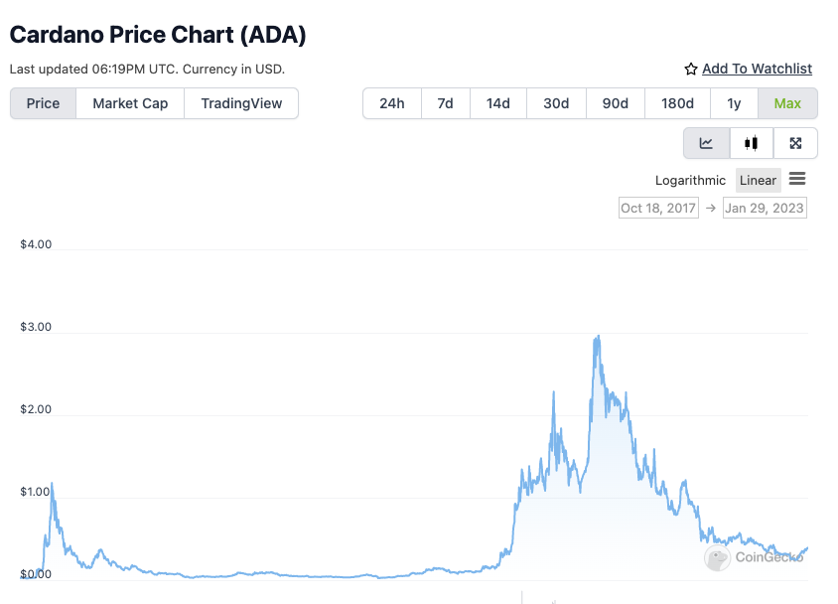838x604 pixels.
Task: Choose the 1y time range
Action: tap(734, 103)
